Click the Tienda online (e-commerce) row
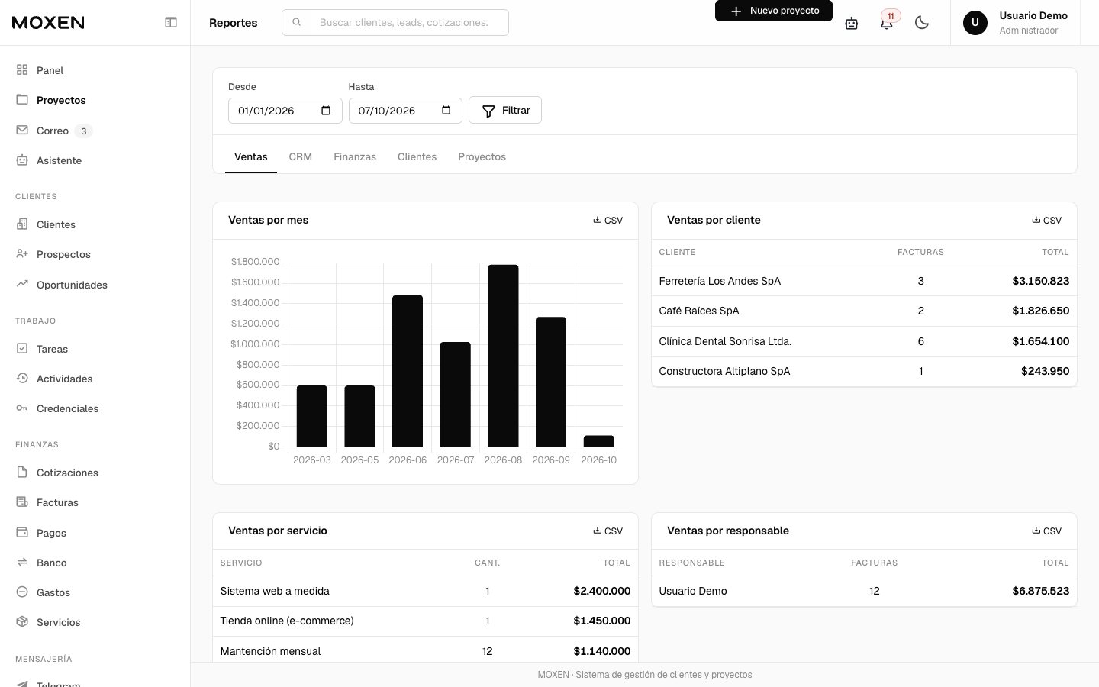1099x687 pixels. 425,621
